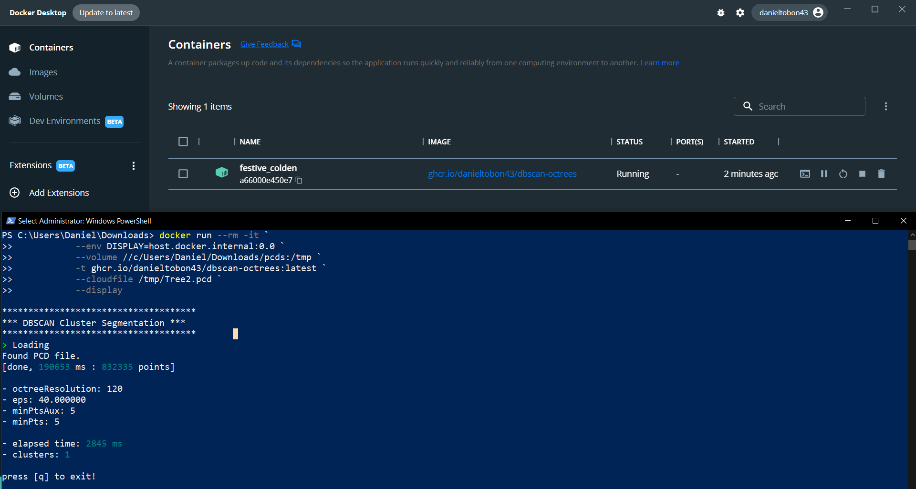Open Dev Environments section

tap(65, 121)
